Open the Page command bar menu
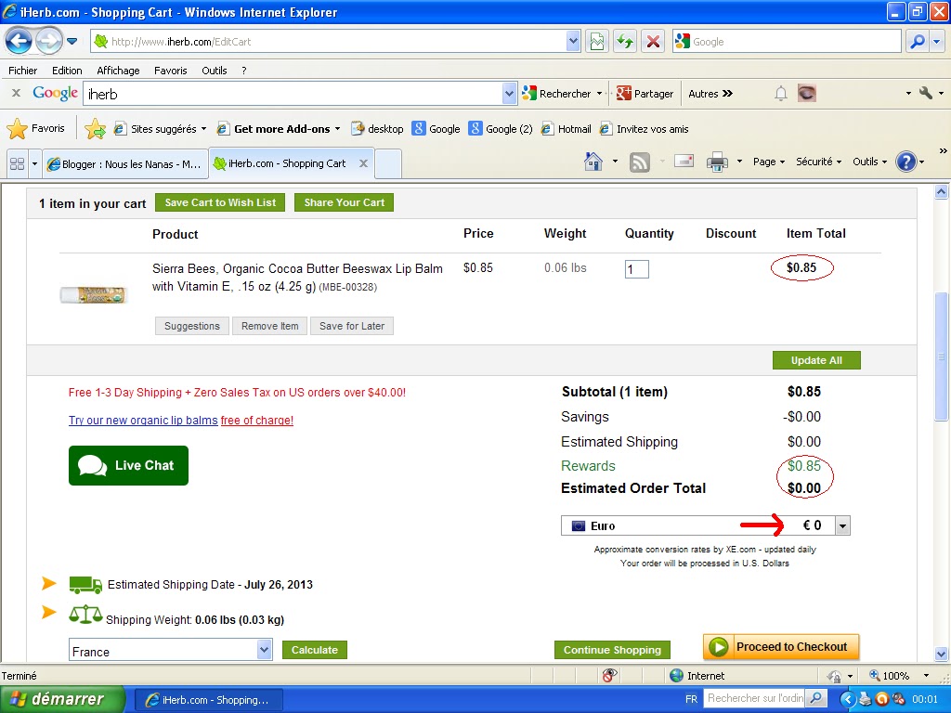Image resolution: width=951 pixels, height=713 pixels. pos(769,162)
